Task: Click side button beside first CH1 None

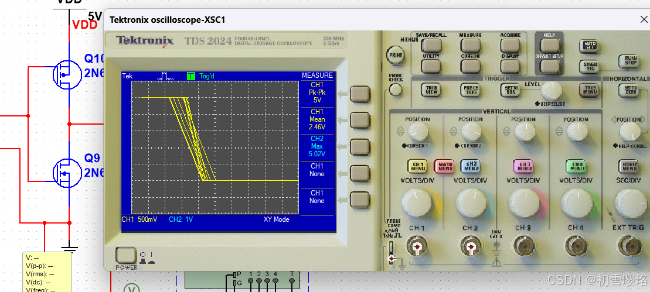Action: point(360,173)
